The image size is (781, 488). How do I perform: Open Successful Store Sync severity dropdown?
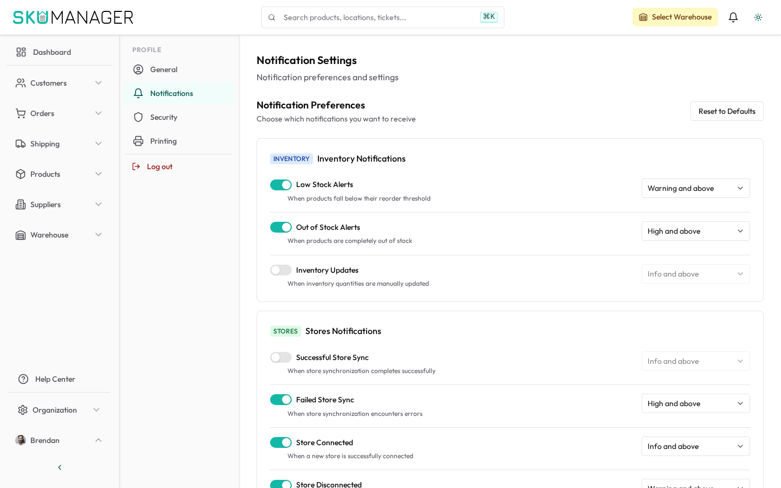[x=696, y=361]
